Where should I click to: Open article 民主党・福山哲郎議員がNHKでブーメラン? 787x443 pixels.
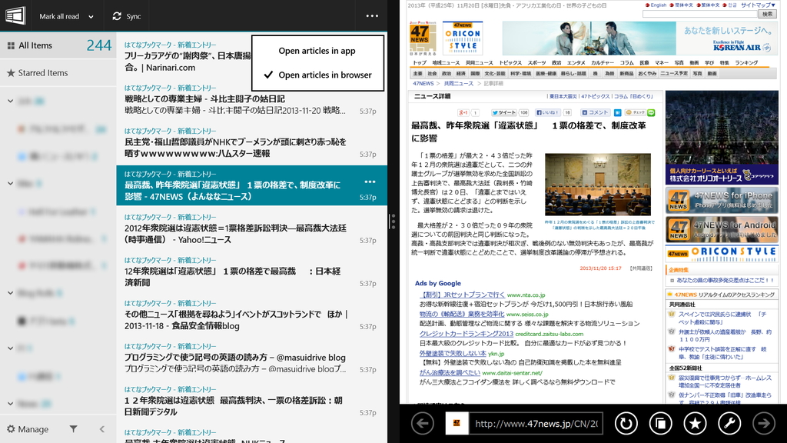pos(251,144)
